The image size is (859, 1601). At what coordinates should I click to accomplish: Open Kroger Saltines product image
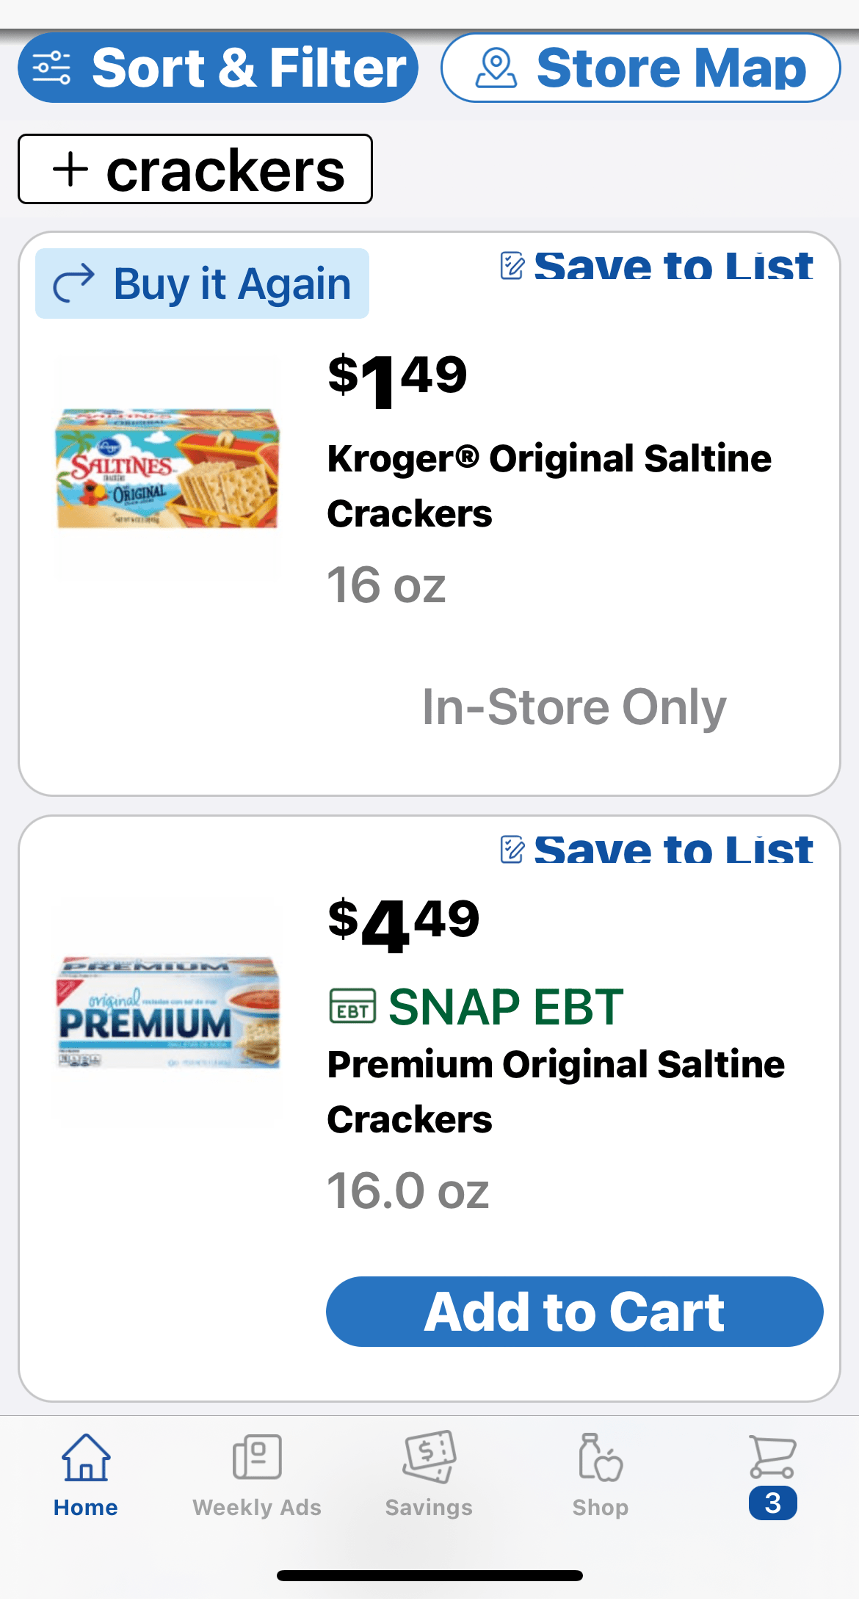168,469
